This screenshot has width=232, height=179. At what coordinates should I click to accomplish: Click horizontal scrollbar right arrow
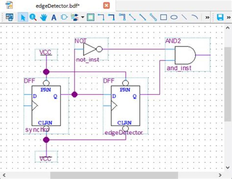(x=220, y=175)
